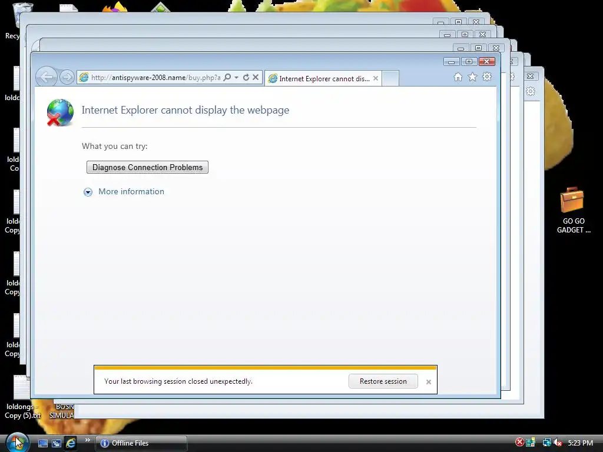Click the red X security alert tray icon
Image resolution: width=603 pixels, height=452 pixels.
click(519, 443)
